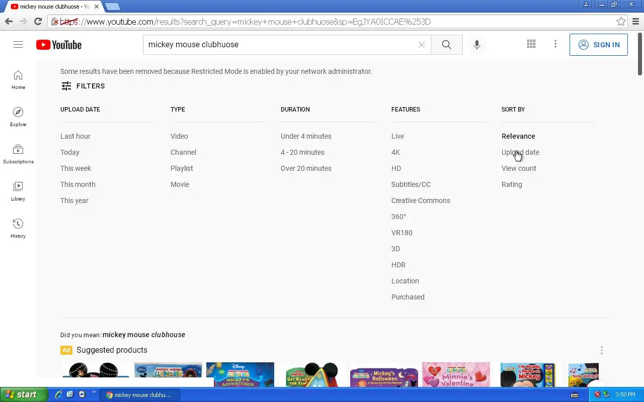Open Explore in the left sidebar
The width and height of the screenshot is (644, 402).
click(x=18, y=117)
